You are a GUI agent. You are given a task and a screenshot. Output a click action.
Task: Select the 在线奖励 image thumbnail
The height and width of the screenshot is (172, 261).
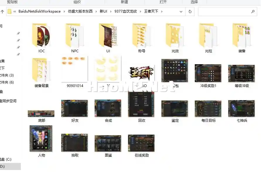tap(141, 143)
